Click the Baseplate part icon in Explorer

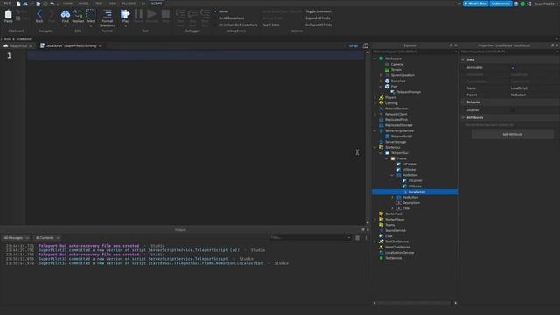tap(387, 80)
